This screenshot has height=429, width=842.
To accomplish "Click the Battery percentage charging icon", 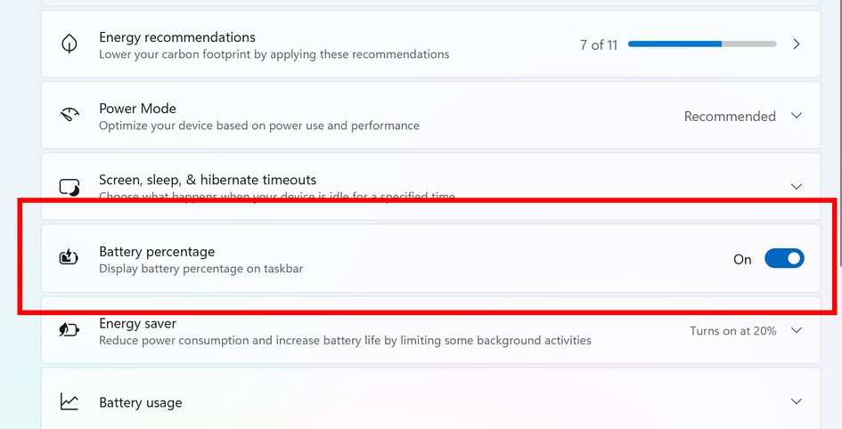I will coord(69,257).
